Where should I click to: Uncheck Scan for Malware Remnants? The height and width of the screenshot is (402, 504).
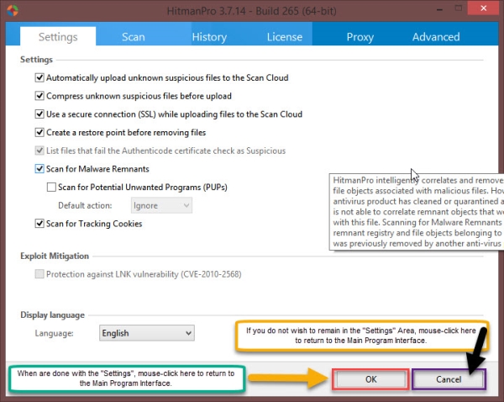pos(39,169)
